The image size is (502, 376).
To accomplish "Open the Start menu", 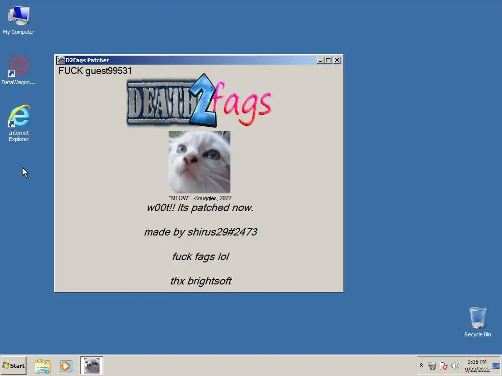I will [13, 365].
